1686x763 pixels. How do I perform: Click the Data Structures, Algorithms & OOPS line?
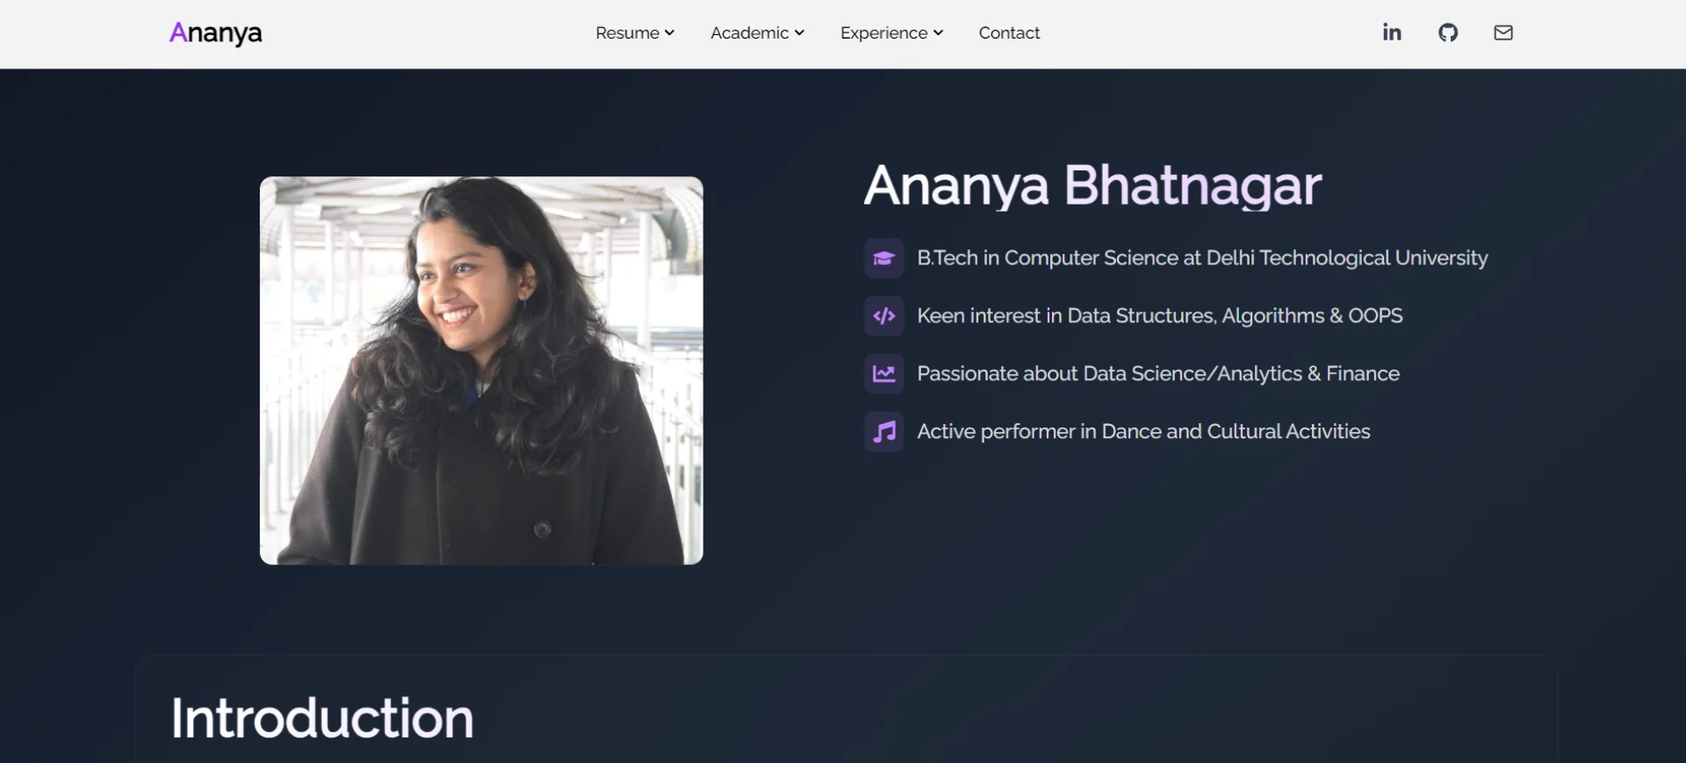pyautogui.click(x=1160, y=316)
